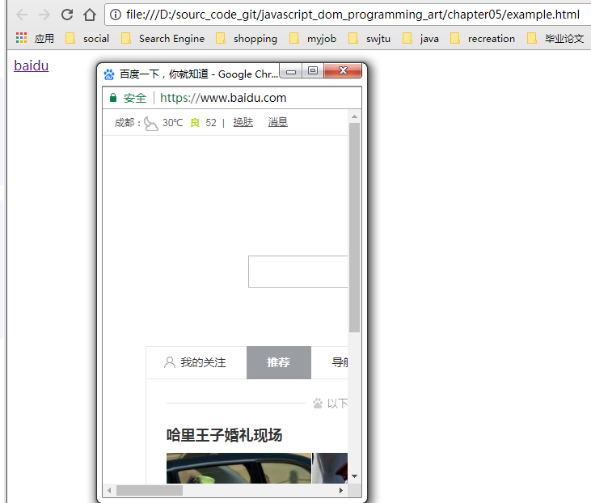Image resolution: width=591 pixels, height=503 pixels.
Task: Open the Search Engine bookmark folder
Action: pos(163,39)
